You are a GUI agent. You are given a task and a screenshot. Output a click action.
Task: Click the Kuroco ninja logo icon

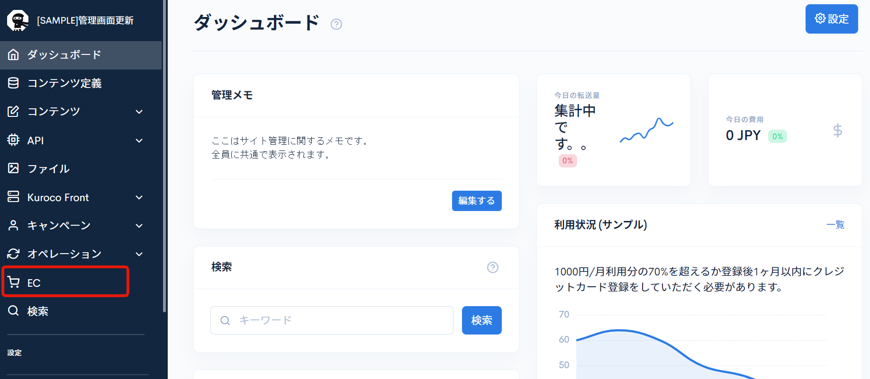click(x=18, y=20)
